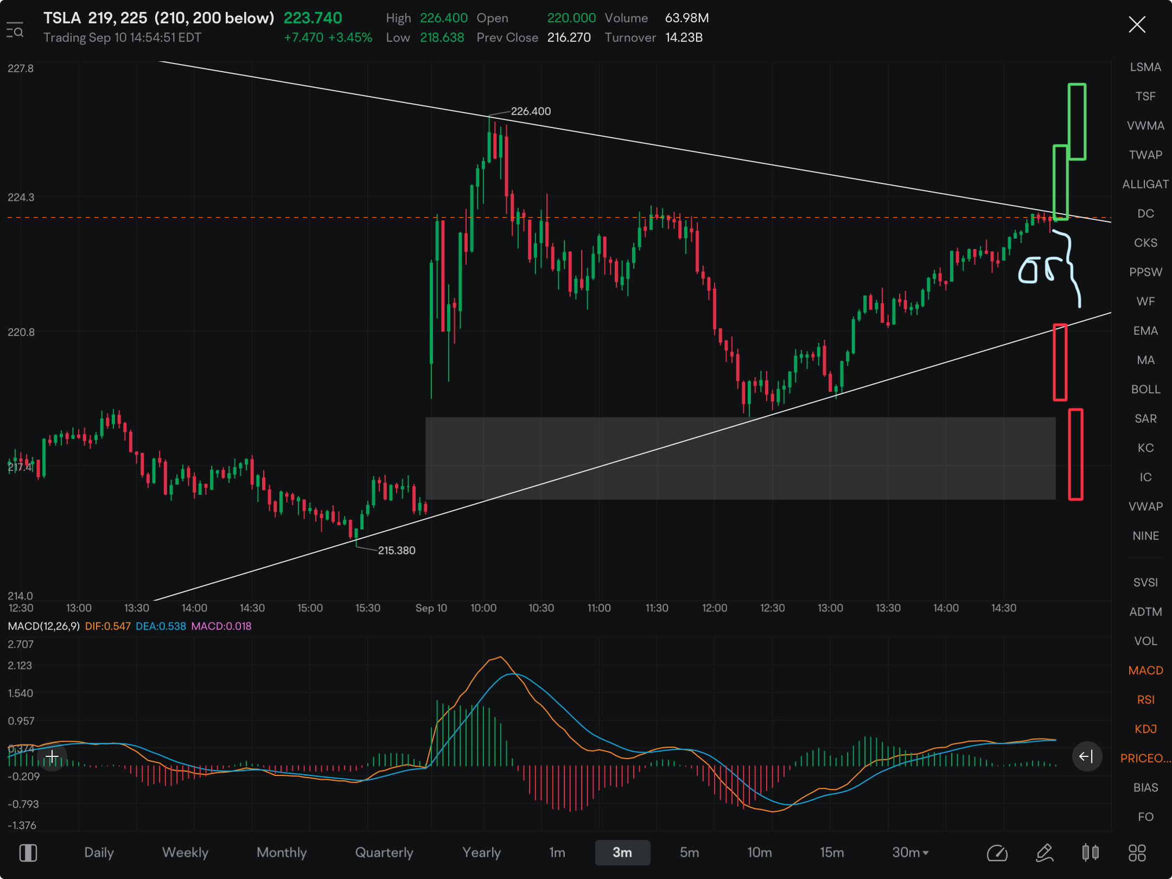Close the chart view with X
This screenshot has width=1172, height=879.
(1137, 24)
